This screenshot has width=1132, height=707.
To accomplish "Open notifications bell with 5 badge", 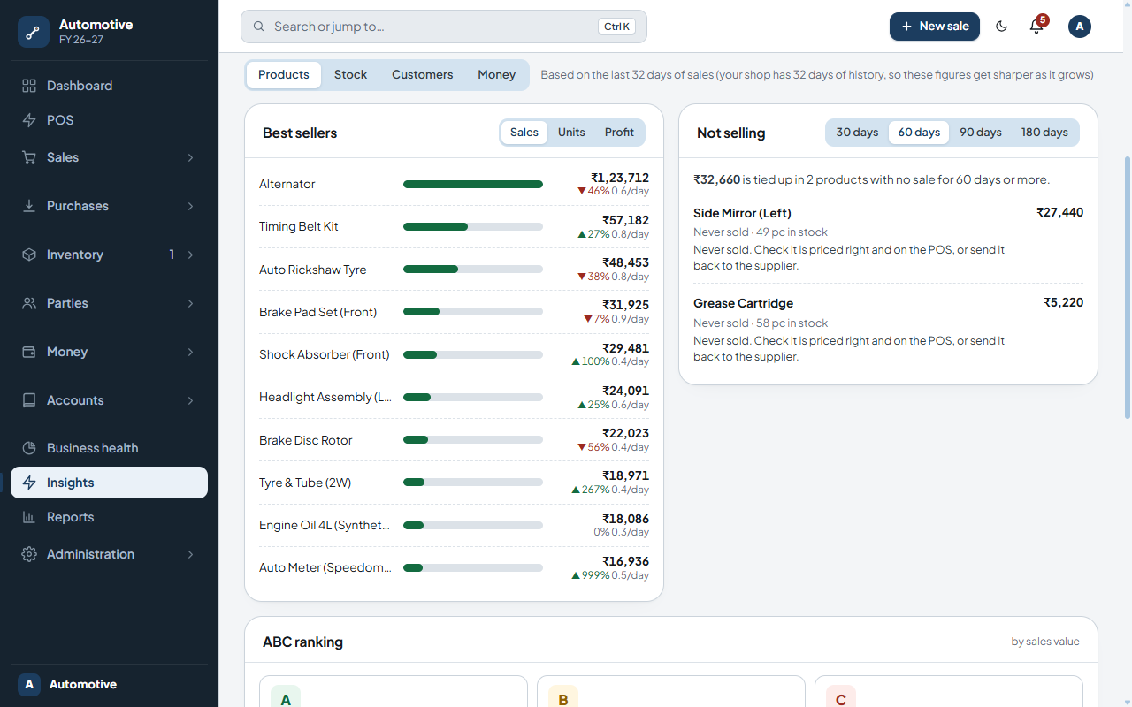I will (x=1036, y=27).
